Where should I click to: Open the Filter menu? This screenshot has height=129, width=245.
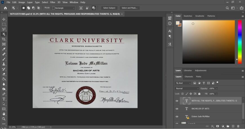[53, 2]
